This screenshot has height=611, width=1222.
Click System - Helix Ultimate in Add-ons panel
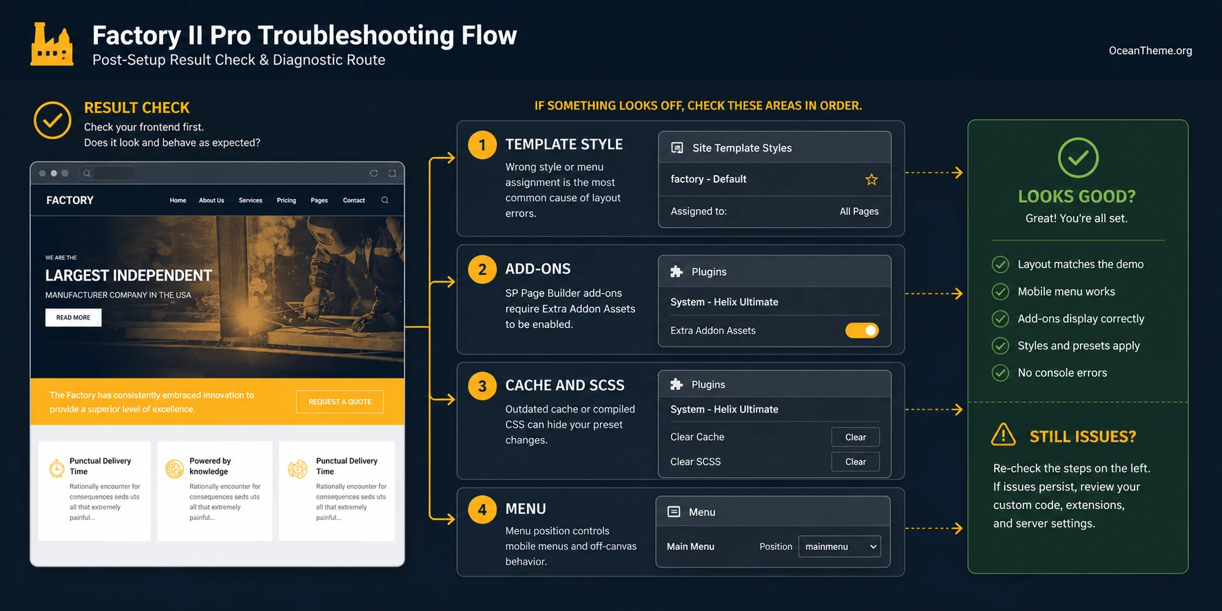(x=724, y=302)
